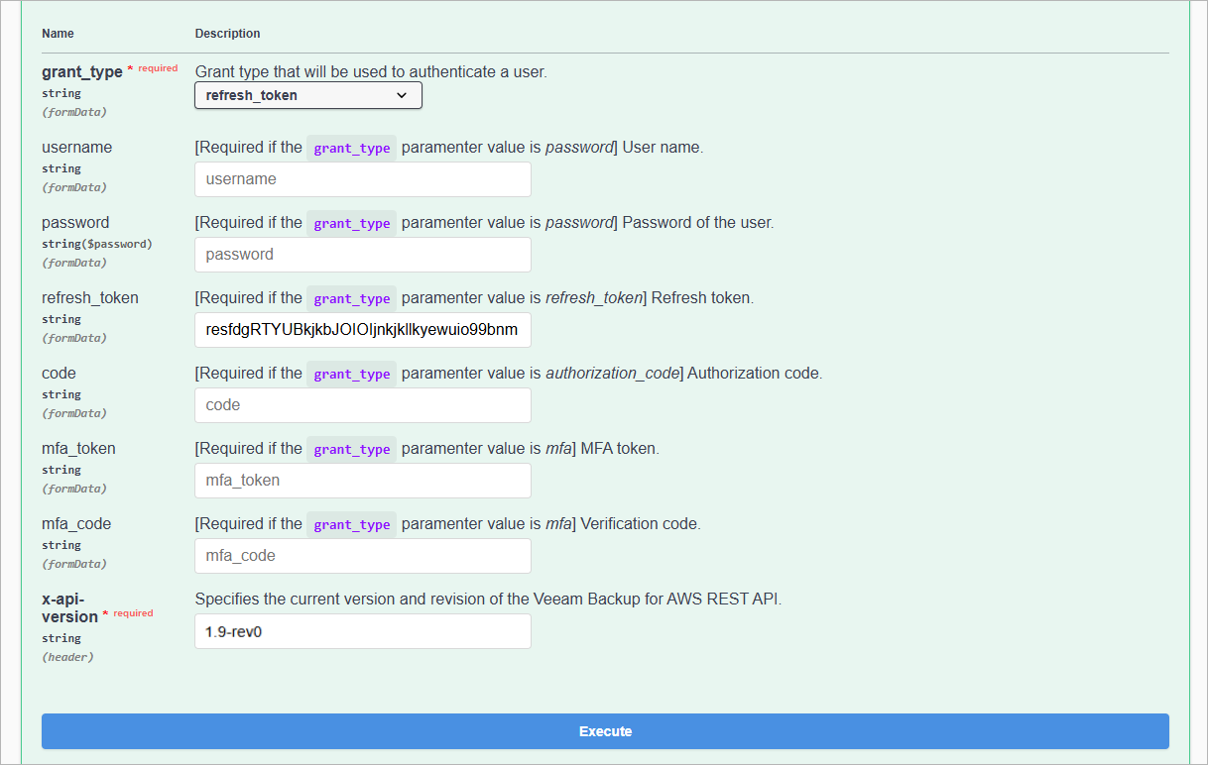Run the request with Execute button
This screenshot has width=1208, height=765.
click(605, 731)
